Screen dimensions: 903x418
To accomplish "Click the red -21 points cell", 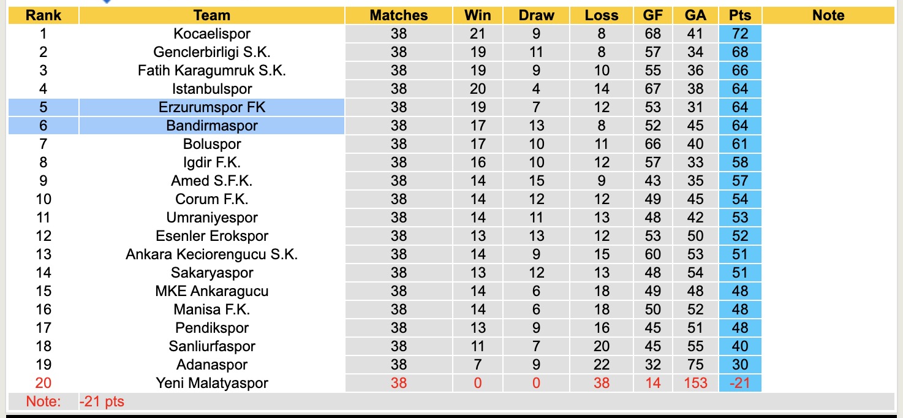I will click(x=740, y=383).
